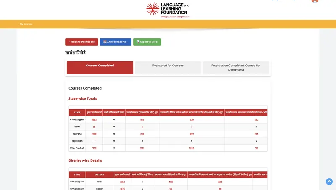Open the user profile avatar
This screenshot has width=336, height=190.
pos(315,1)
